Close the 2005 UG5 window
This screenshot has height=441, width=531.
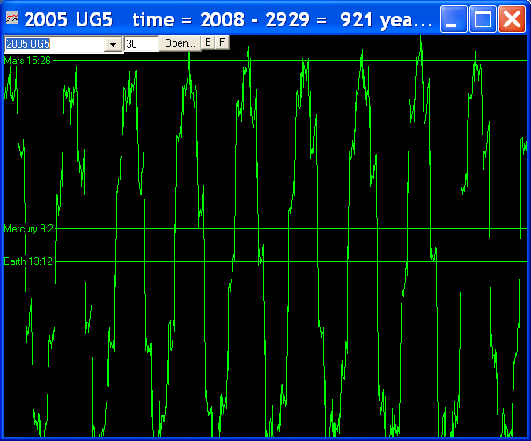(512, 18)
